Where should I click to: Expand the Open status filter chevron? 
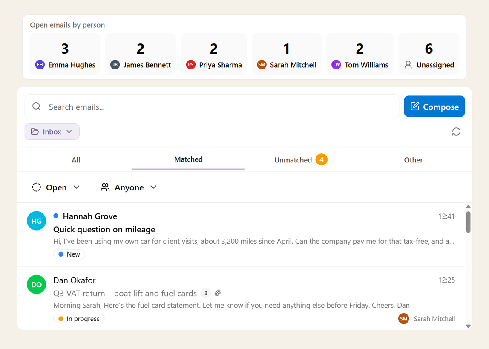76,187
